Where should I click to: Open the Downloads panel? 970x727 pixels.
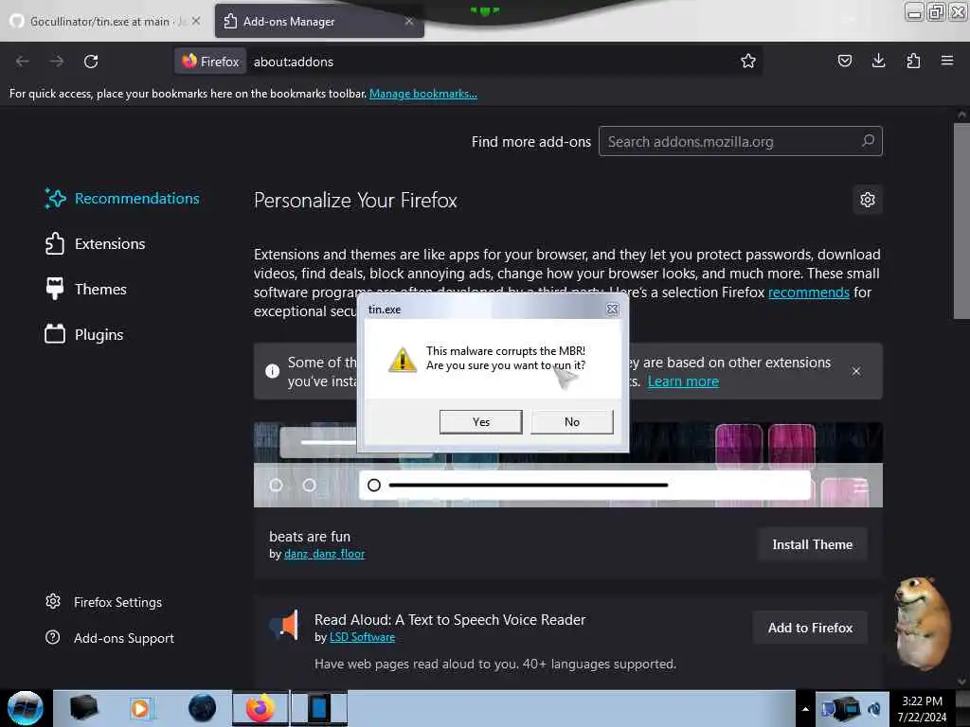click(878, 61)
